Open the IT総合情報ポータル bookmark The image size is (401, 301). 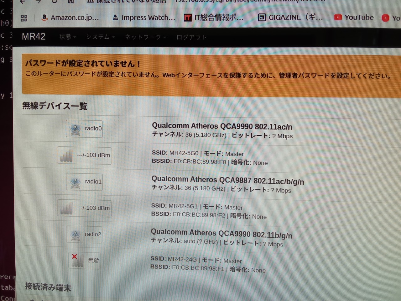click(x=214, y=17)
